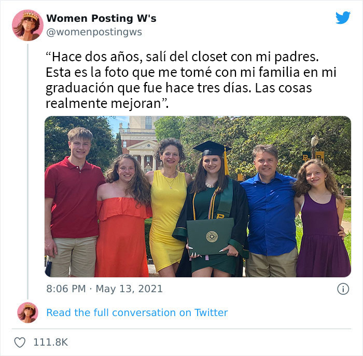363x356 pixels.
Task: Click the graduation cap in the photo
Action: click(212, 148)
